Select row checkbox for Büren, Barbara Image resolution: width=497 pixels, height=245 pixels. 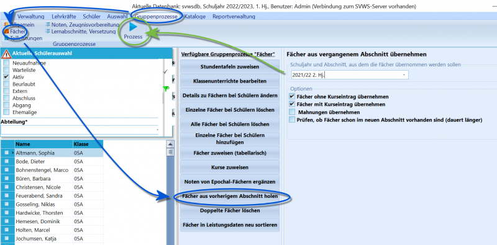(7, 179)
